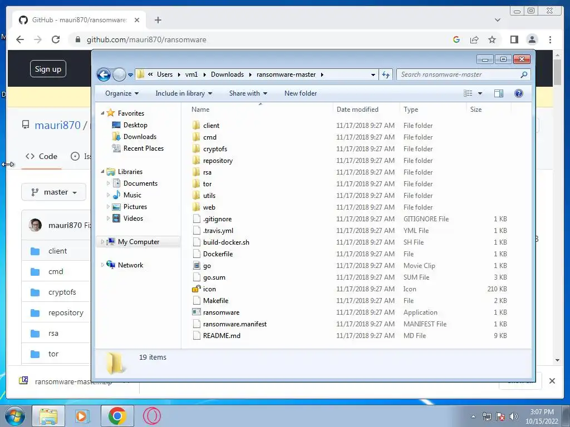Screen dimensions: 570x427
Task: Select ransomware.manifest file name
Action: point(235,324)
